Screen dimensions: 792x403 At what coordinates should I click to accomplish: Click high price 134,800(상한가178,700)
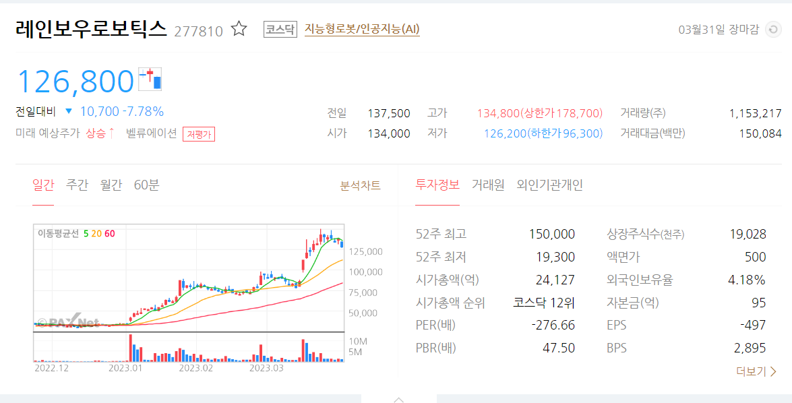[539, 113]
